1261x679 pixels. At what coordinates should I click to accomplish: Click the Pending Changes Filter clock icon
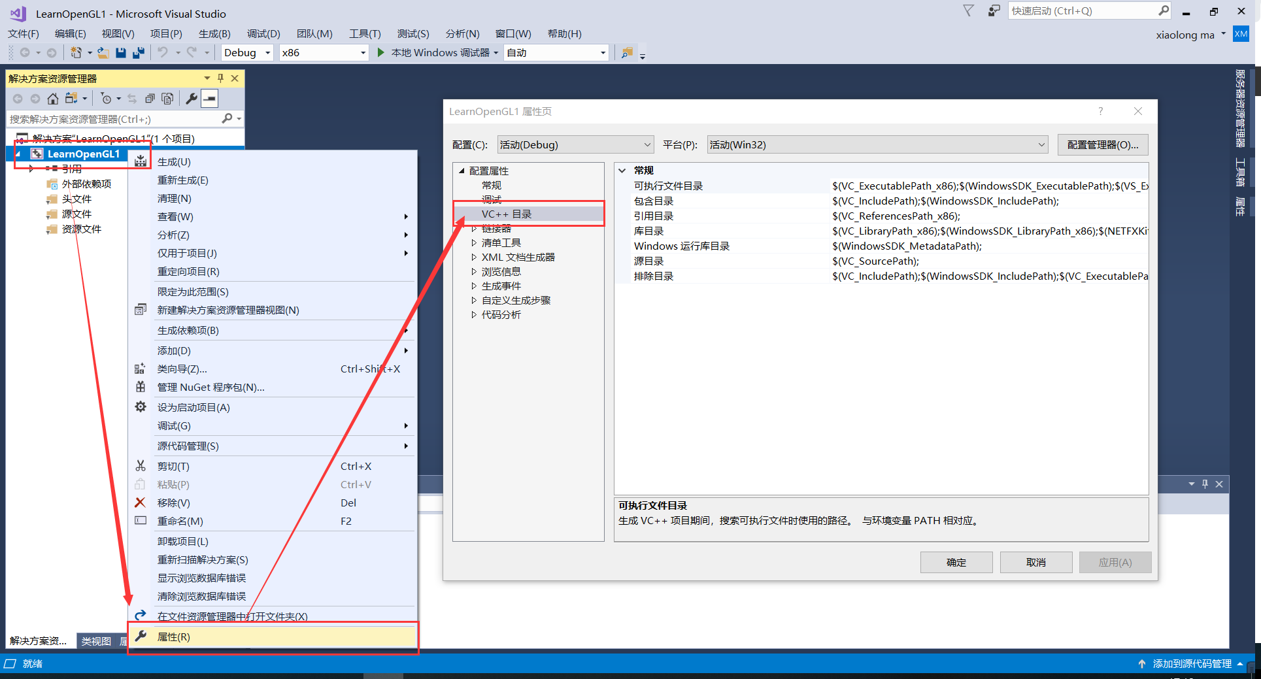(x=106, y=99)
